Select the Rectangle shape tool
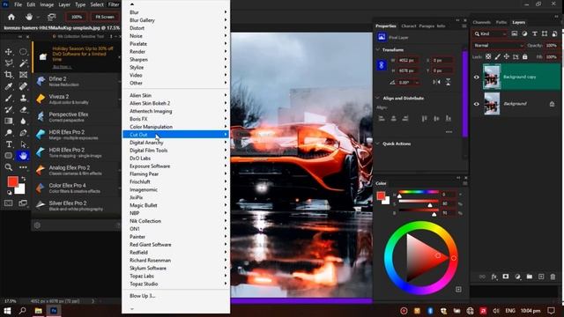Screen dimensions: 564x317 [x=8, y=156]
